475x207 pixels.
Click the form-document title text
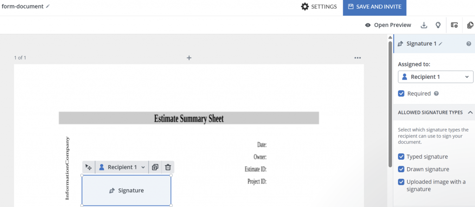coord(22,6)
